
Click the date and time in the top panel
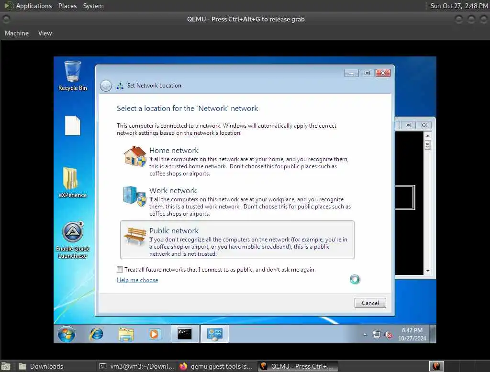459,6
